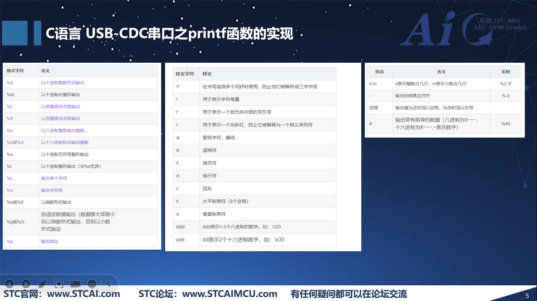Go to the previous slide
The width and height of the screenshot is (537, 301).
click(x=9, y=283)
